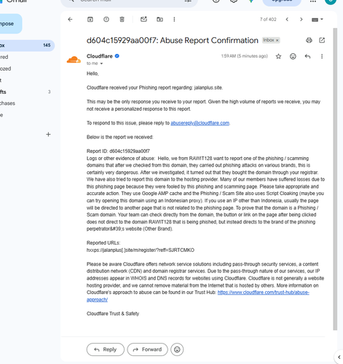Archive this Cloudflare email
Screen dimensions: 343x364
pyautogui.click(x=90, y=20)
